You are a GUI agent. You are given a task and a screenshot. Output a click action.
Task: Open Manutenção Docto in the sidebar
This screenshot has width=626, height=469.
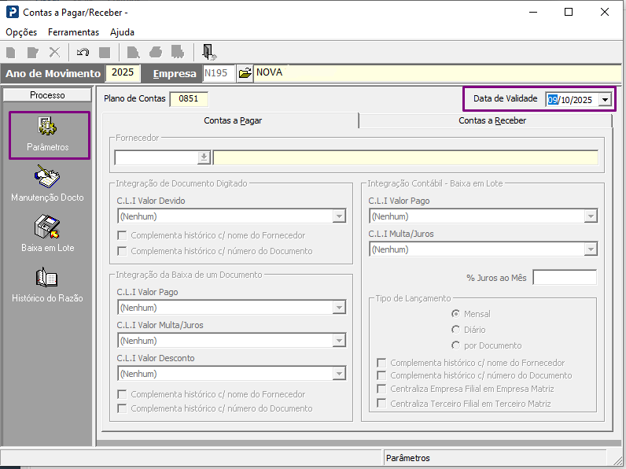[x=47, y=184]
